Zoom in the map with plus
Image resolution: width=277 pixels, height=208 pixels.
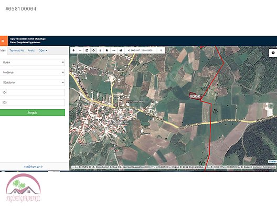click(x=73, y=50)
